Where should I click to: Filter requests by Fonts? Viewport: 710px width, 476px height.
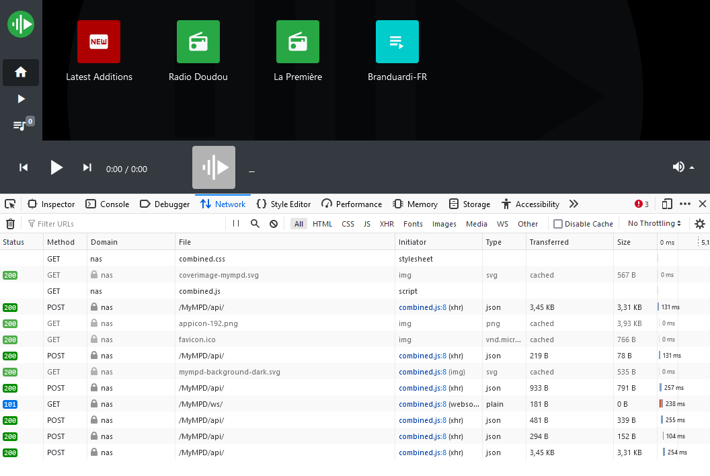coord(413,224)
